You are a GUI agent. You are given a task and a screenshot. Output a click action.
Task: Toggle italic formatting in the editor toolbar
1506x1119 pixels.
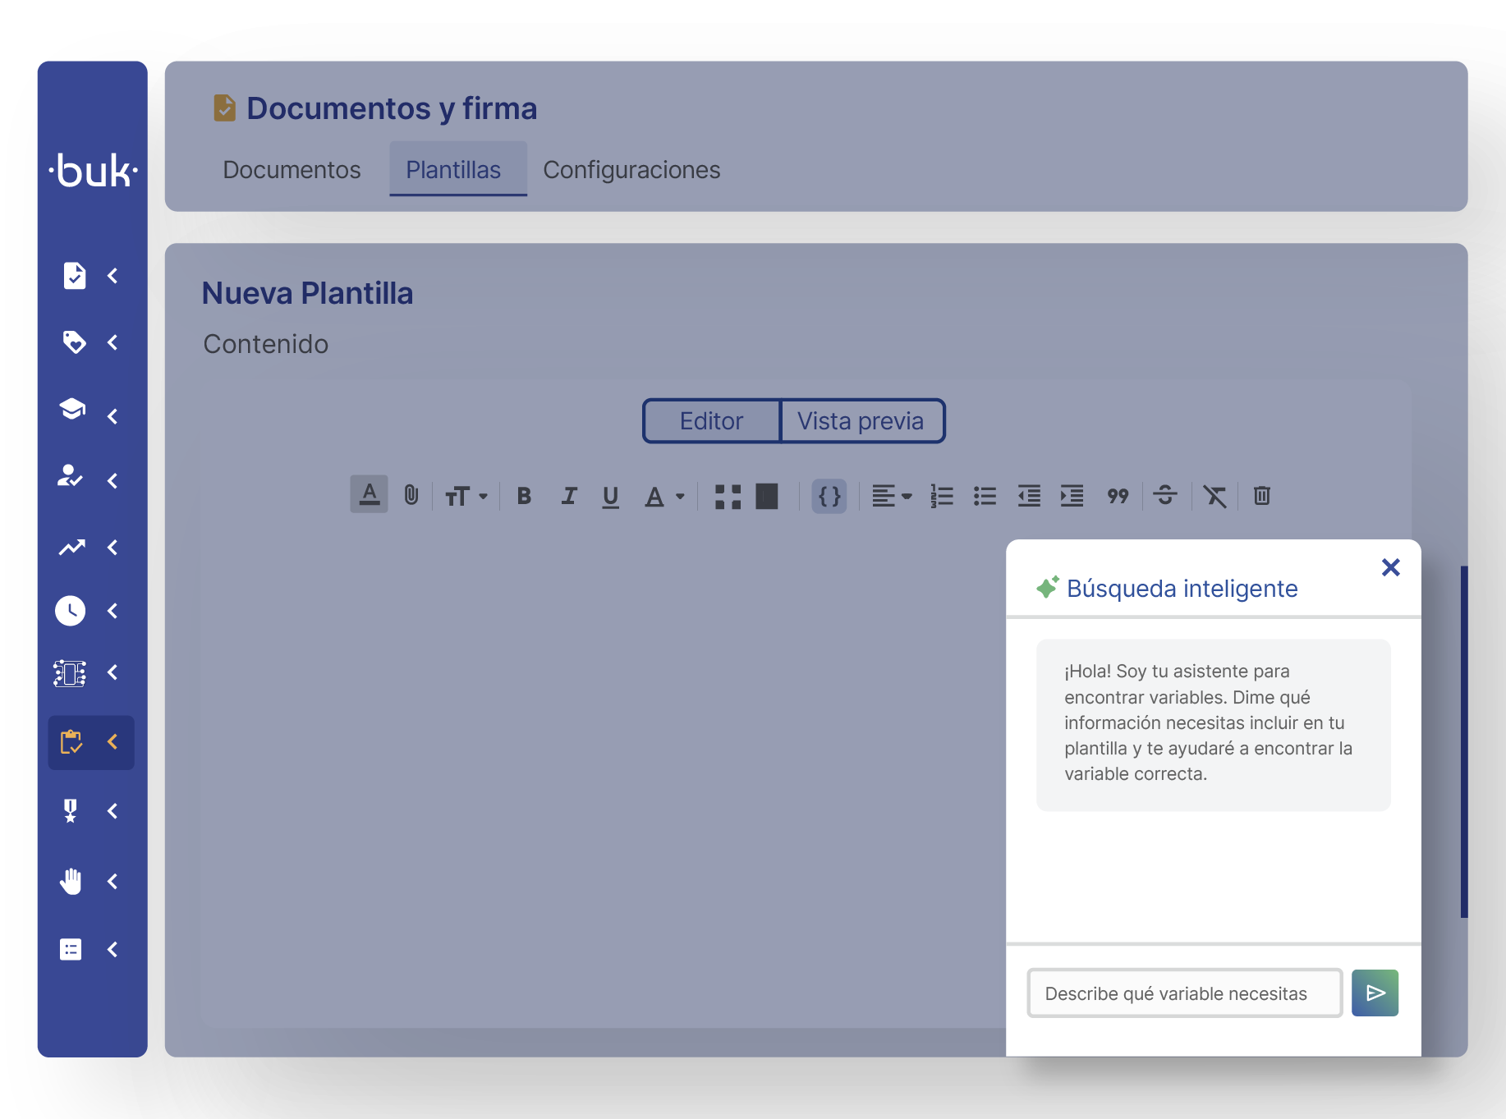click(x=568, y=496)
